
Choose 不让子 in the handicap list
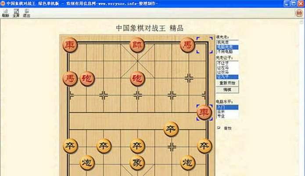(x=227, y=63)
